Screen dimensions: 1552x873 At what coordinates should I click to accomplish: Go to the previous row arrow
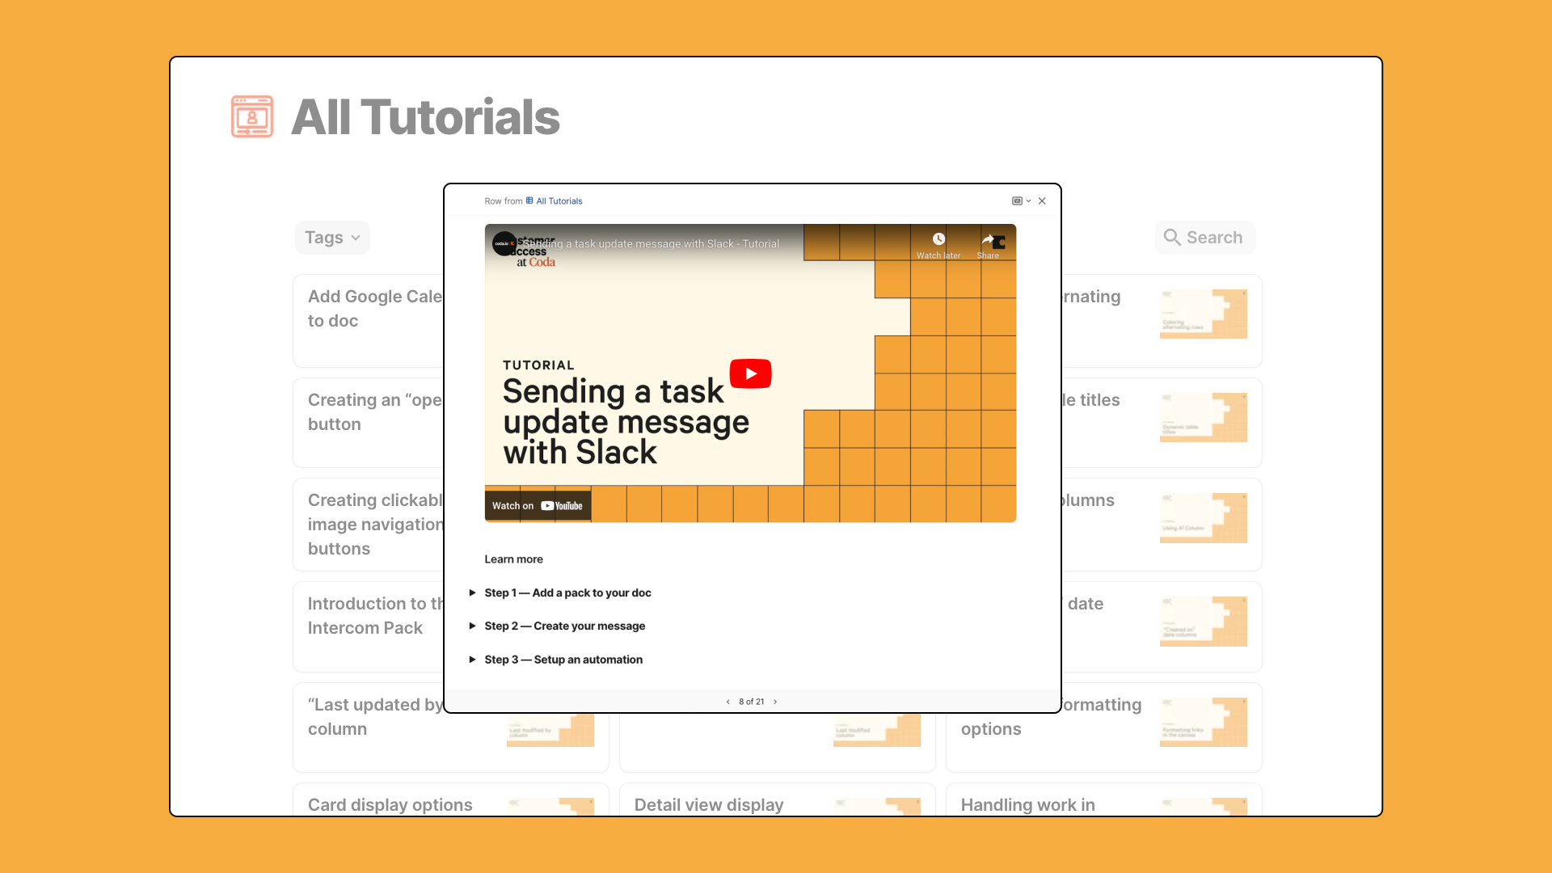727,702
